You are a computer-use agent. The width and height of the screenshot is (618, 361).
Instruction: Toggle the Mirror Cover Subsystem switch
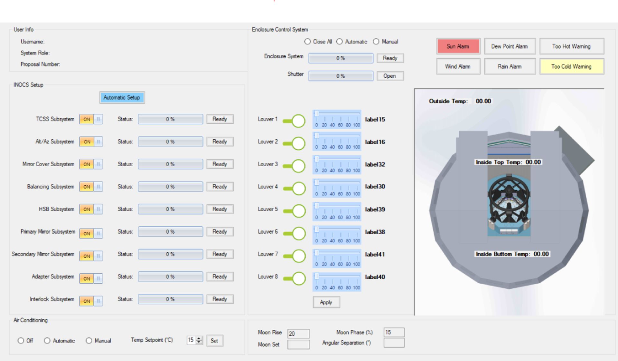point(91,164)
